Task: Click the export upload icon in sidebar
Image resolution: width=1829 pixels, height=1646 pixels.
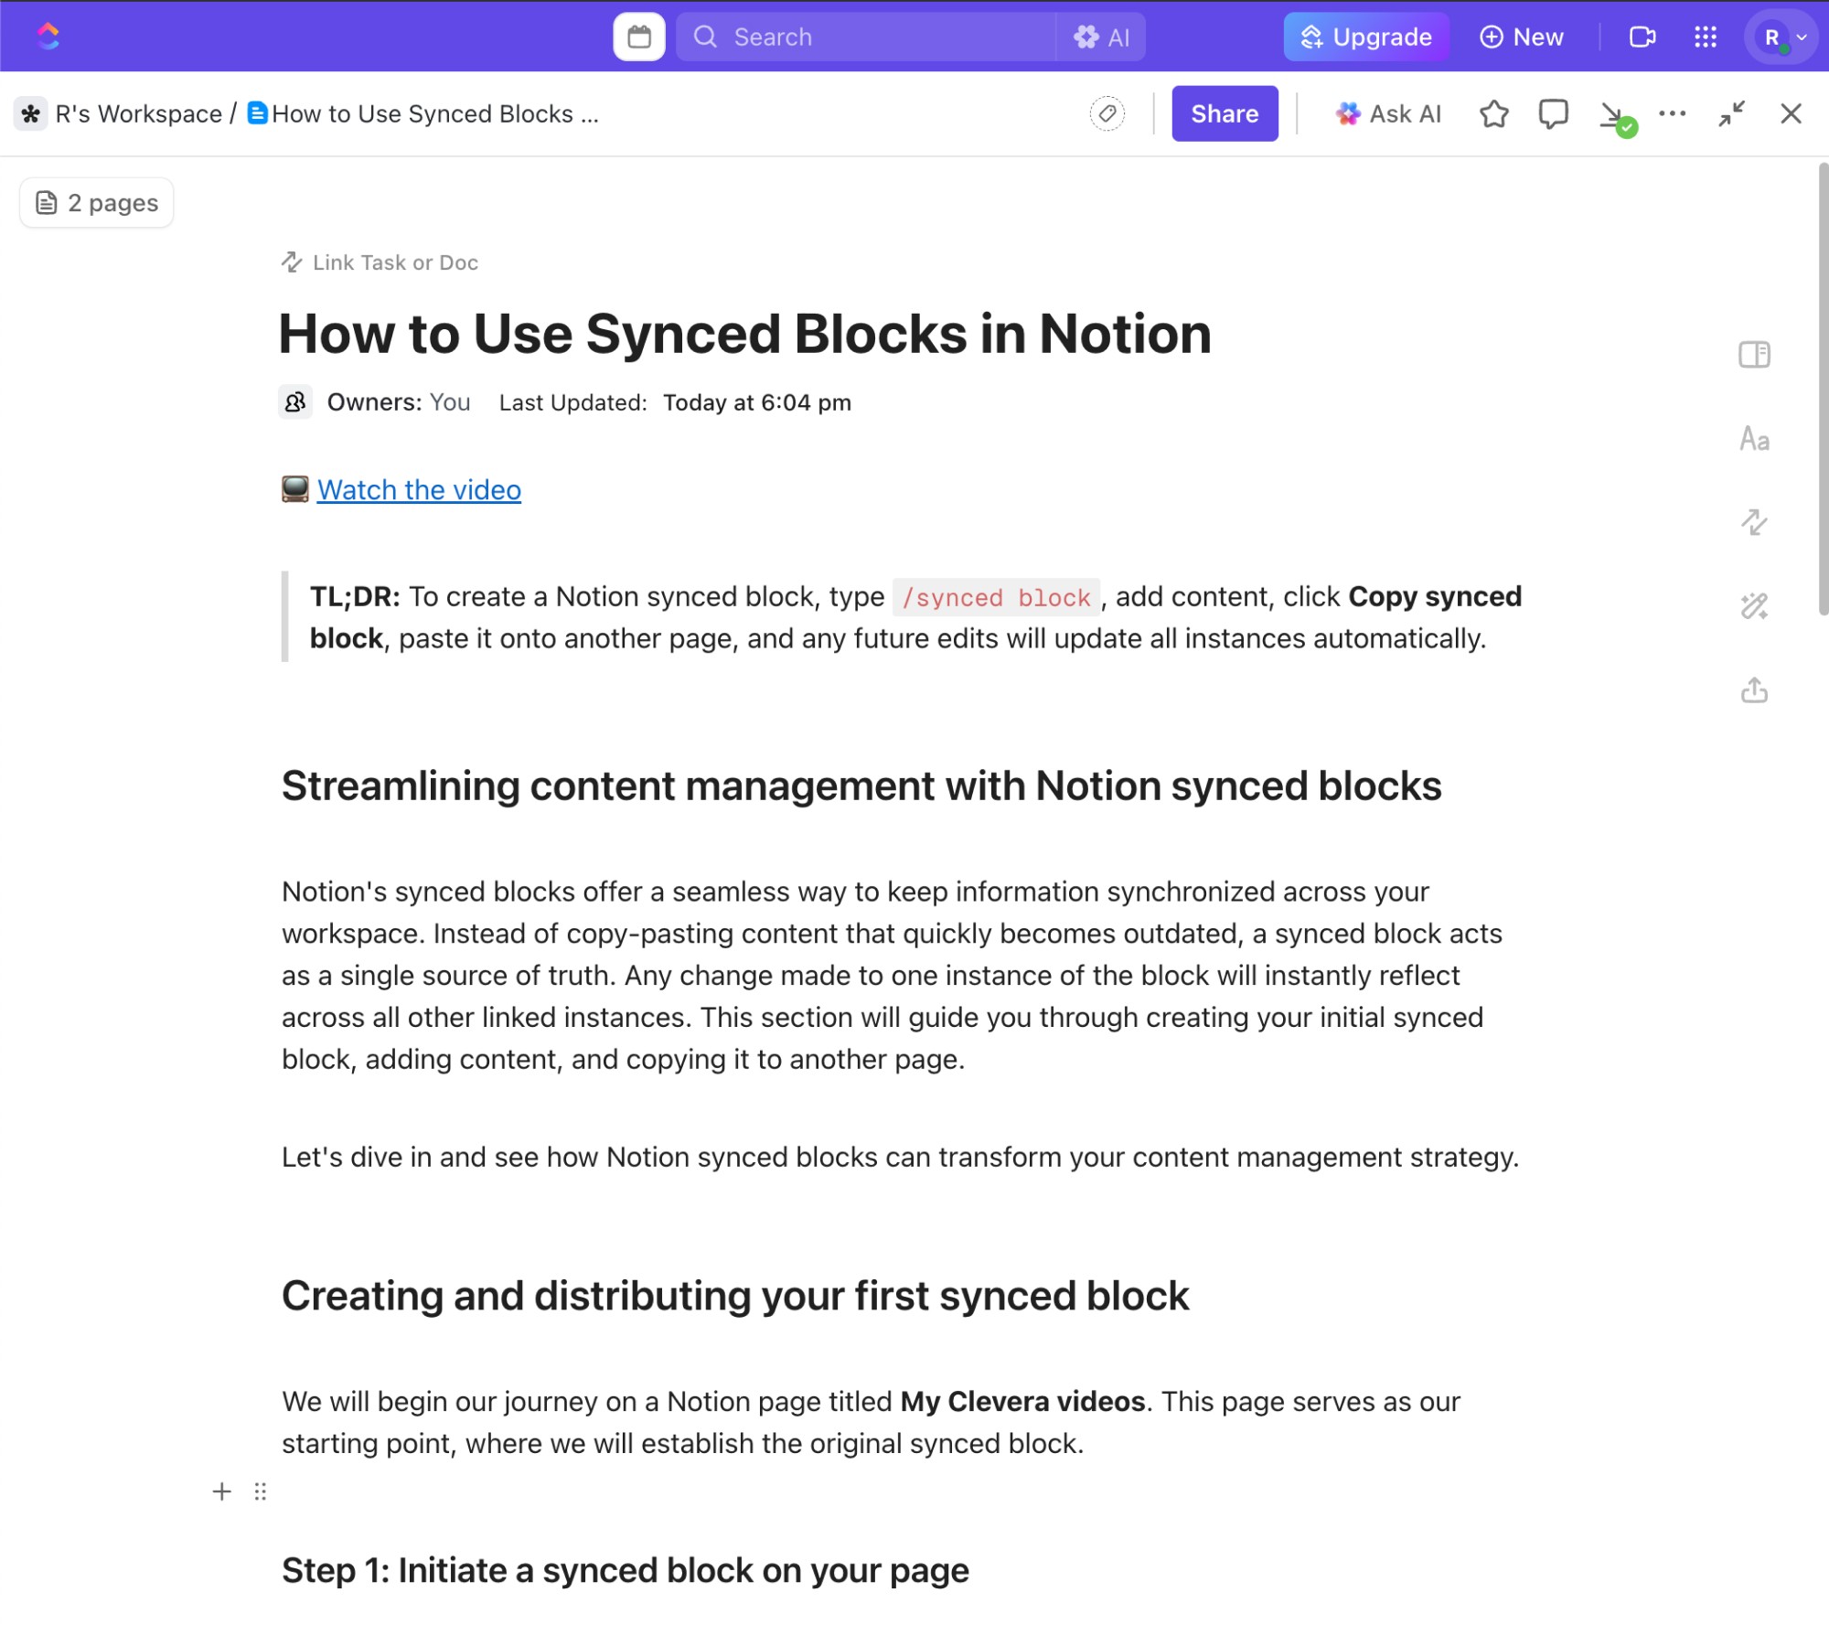Action: click(1753, 690)
